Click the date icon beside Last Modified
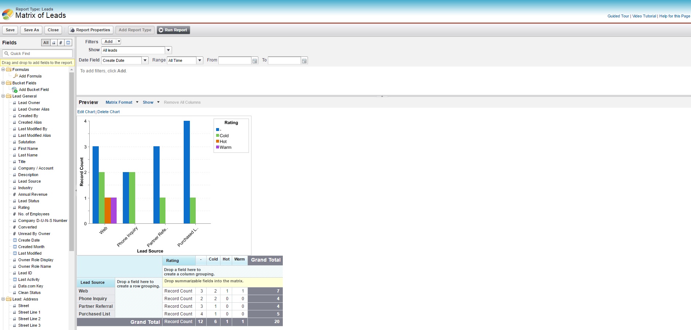 (x=15, y=253)
